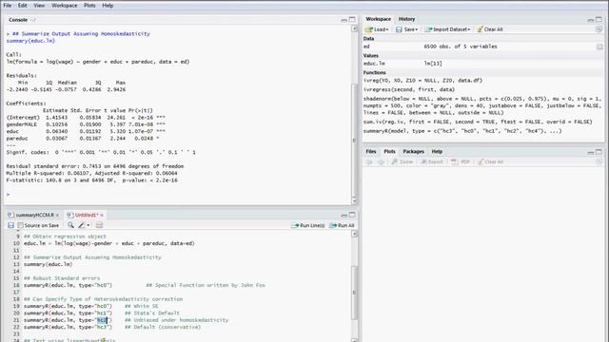The height and width of the screenshot is (342, 609).
Task: Click the console working directory arrow icon
Action: coord(33,20)
